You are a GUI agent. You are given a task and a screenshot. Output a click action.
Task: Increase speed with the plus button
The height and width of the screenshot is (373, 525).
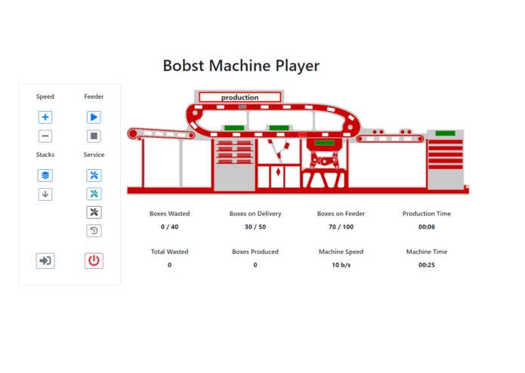pyautogui.click(x=45, y=117)
